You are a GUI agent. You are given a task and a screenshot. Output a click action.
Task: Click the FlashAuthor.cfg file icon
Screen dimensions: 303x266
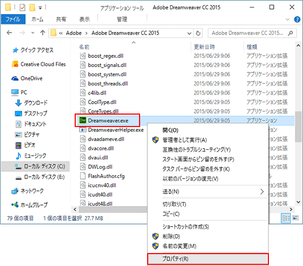tap(83, 176)
